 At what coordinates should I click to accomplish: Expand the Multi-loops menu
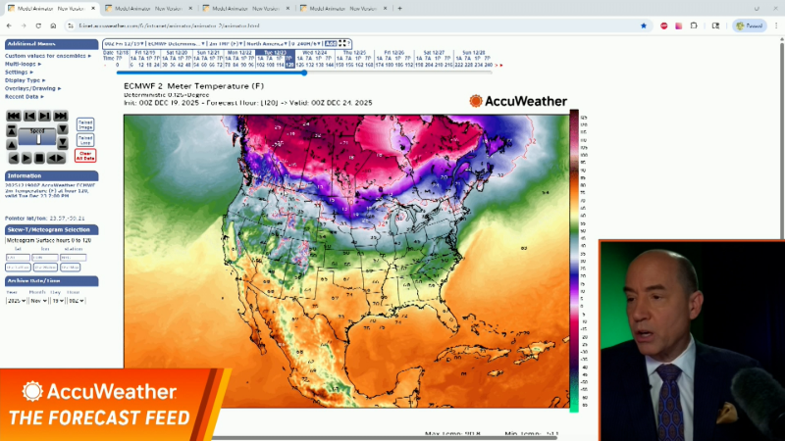coord(26,63)
